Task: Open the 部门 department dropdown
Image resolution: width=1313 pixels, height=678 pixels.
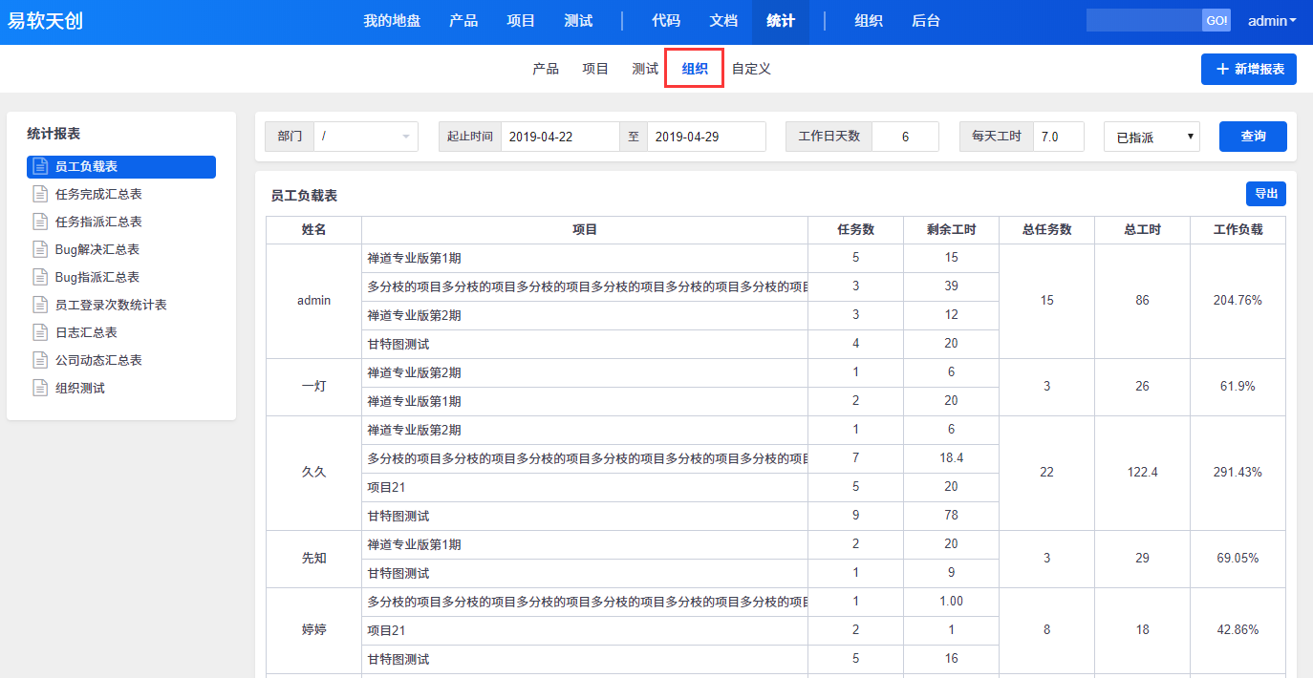Action: tap(366, 137)
